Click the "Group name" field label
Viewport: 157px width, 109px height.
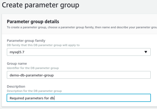coord(17,64)
